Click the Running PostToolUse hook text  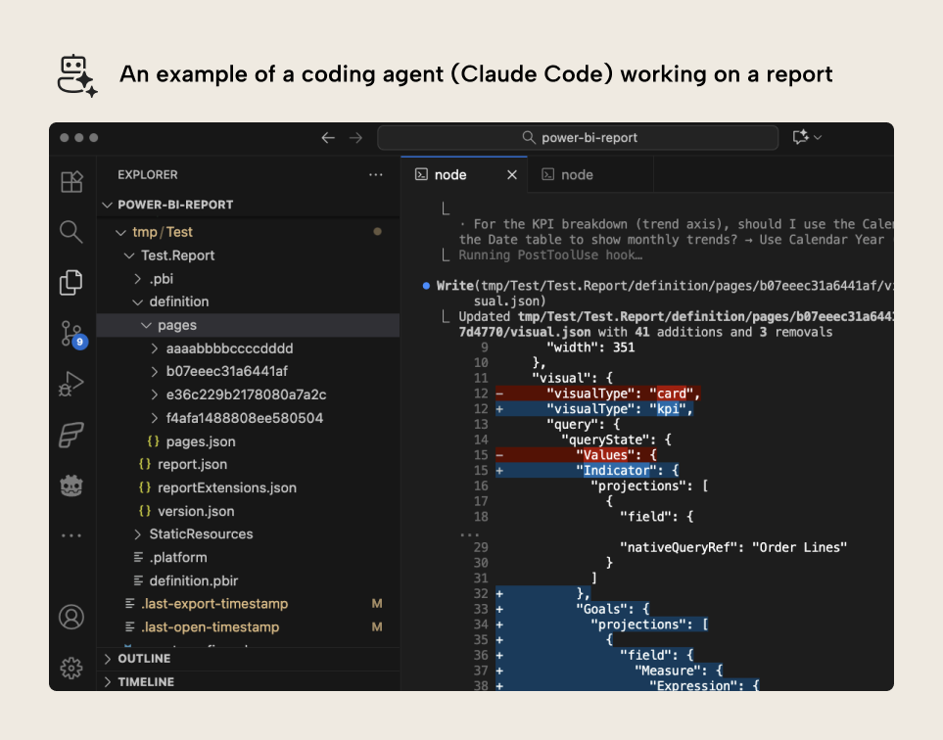click(x=550, y=255)
